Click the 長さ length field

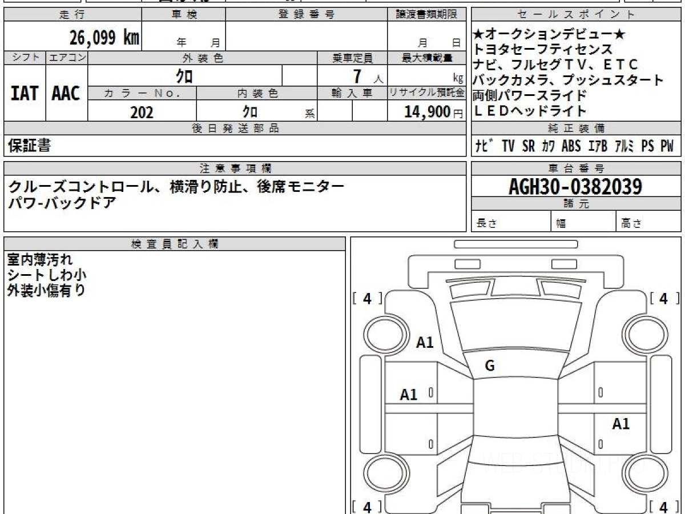511,222
